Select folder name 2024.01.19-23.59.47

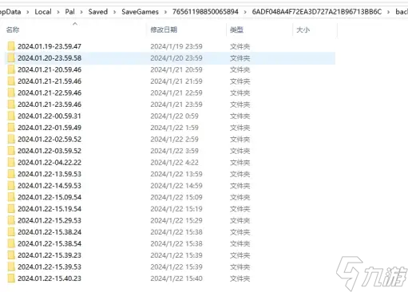click(50, 46)
